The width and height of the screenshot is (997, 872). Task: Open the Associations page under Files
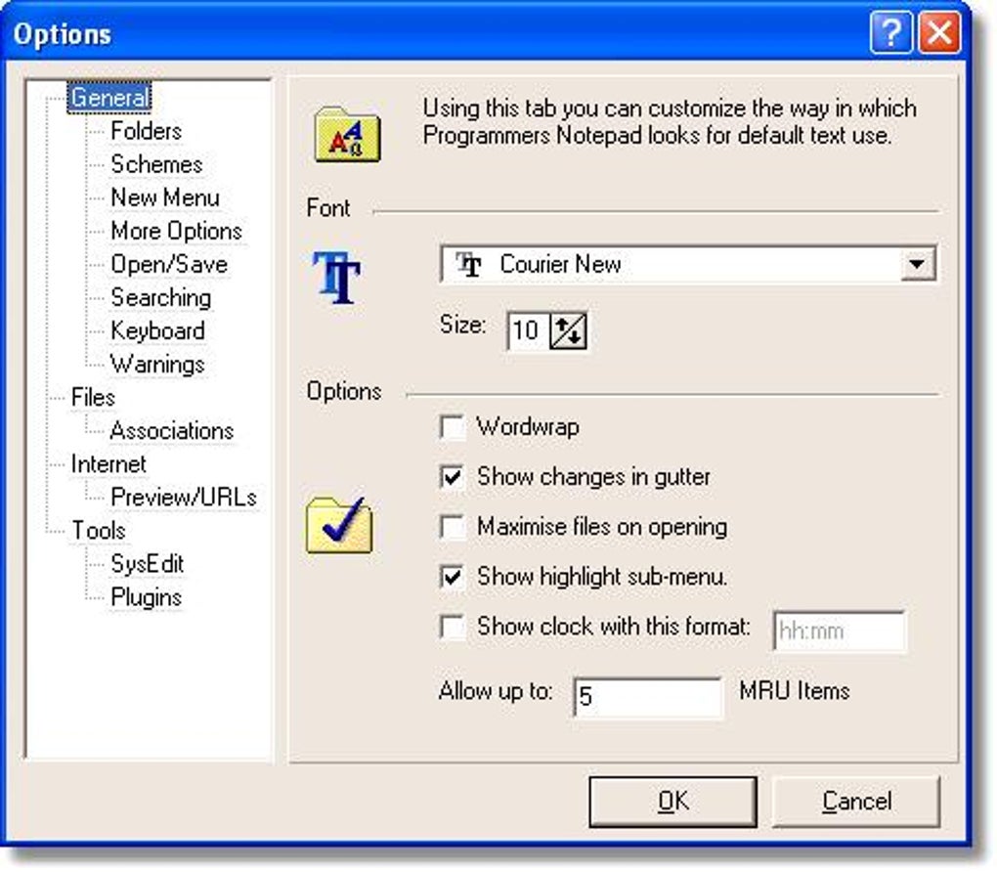coord(172,430)
